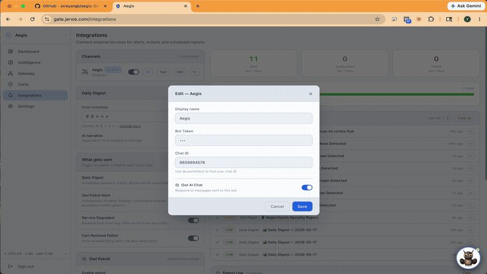
Task: Click the Settings gear icon
Action: [x=10, y=106]
